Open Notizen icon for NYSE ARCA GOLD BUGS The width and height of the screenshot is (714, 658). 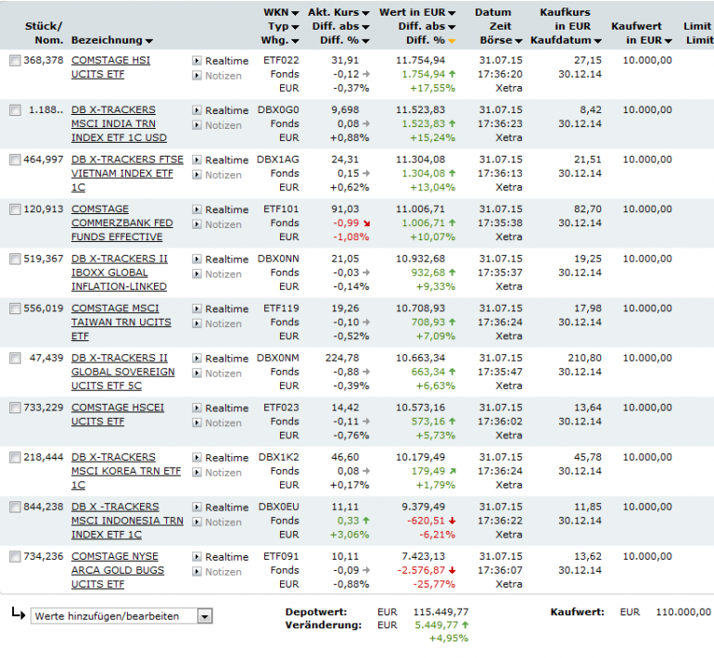(197, 572)
